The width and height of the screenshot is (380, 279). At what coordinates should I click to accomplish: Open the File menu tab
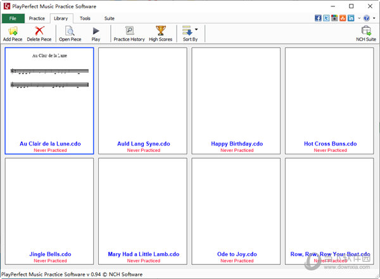tap(13, 18)
